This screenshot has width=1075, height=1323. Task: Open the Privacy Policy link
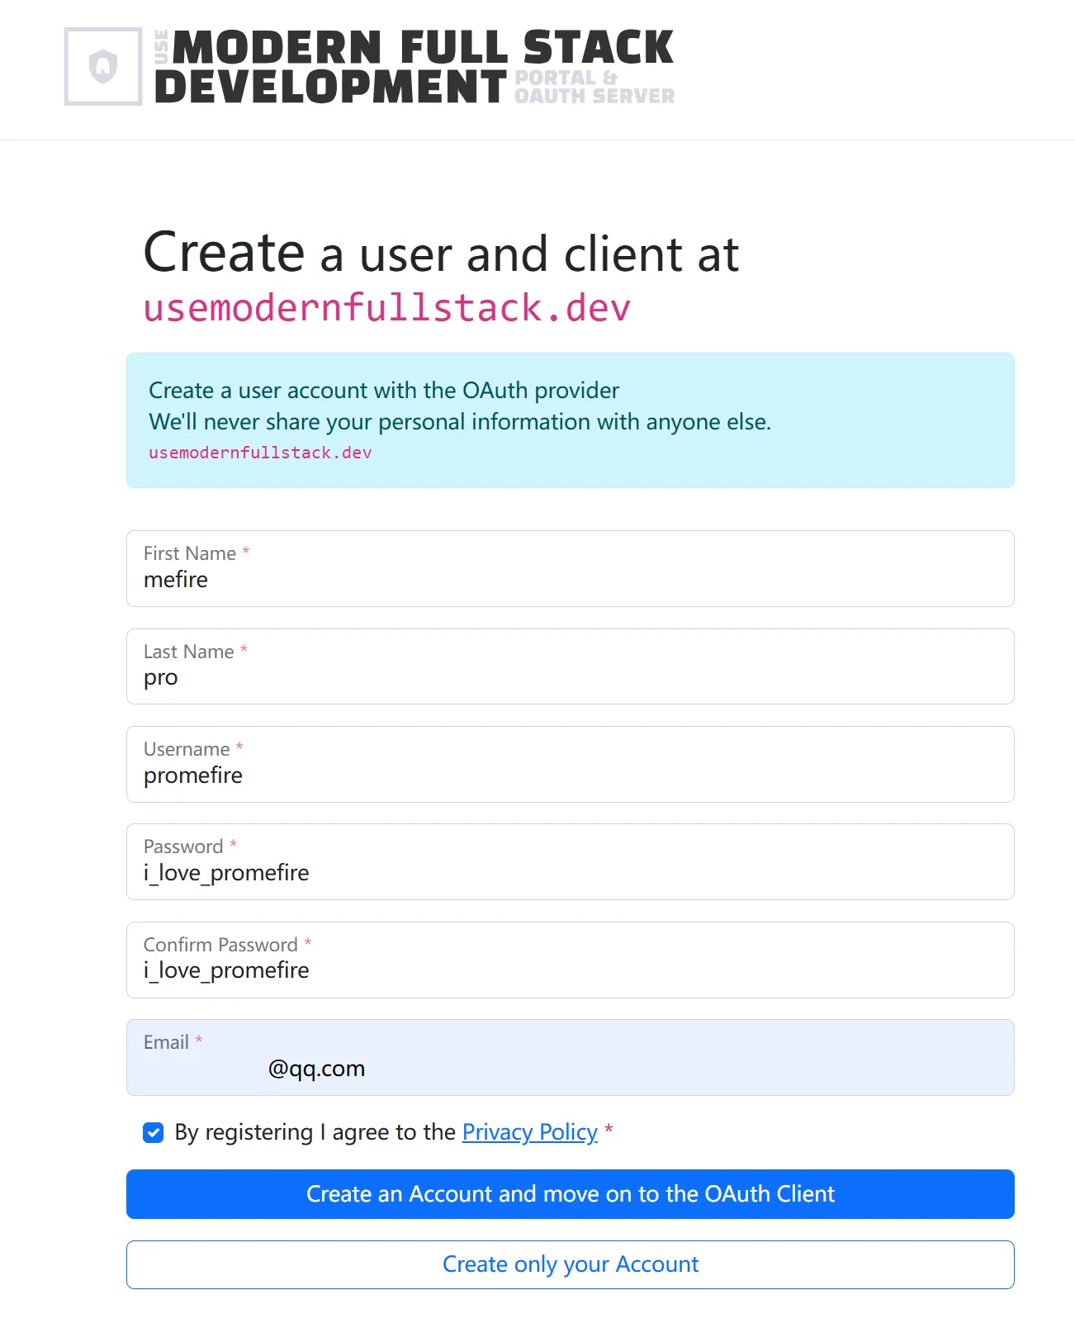click(x=529, y=1132)
